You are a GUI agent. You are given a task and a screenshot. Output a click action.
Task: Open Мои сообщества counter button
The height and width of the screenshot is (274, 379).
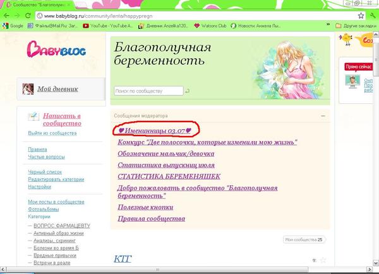pos(303,239)
